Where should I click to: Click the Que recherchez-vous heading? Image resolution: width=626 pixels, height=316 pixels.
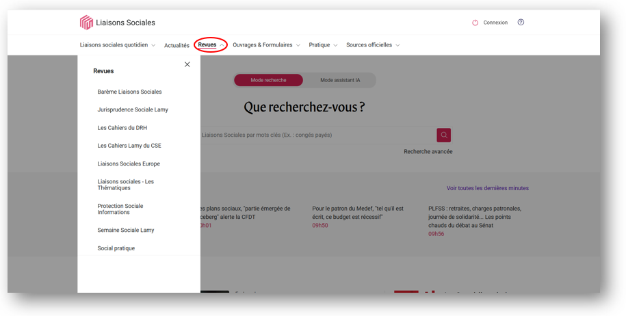[304, 107]
